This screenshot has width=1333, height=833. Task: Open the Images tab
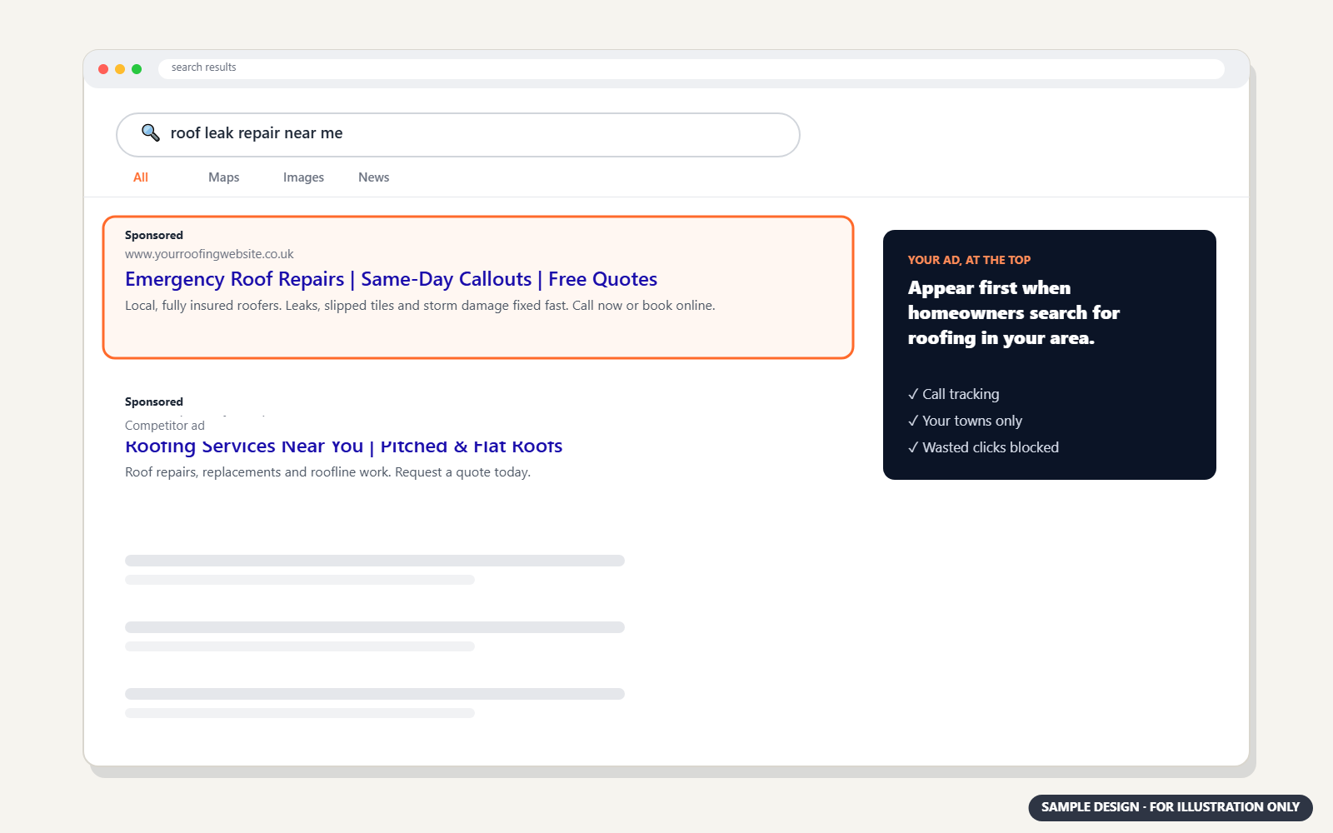pos(303,177)
